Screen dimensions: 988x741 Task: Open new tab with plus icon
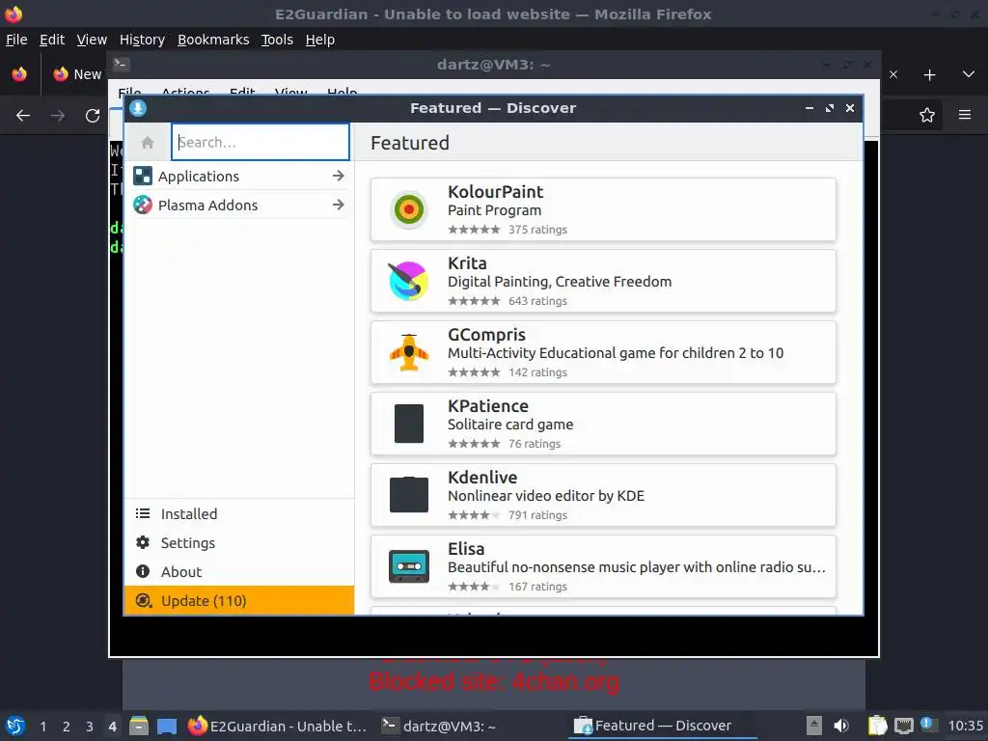coord(929,75)
